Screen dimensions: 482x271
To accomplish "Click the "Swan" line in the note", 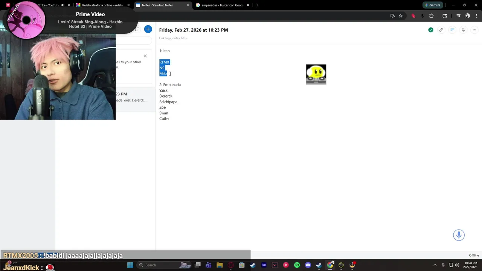I will tap(163, 113).
